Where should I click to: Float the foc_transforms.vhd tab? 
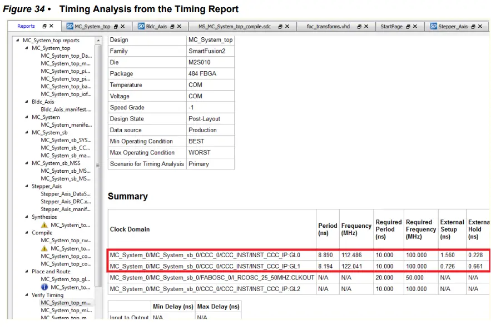point(359,27)
